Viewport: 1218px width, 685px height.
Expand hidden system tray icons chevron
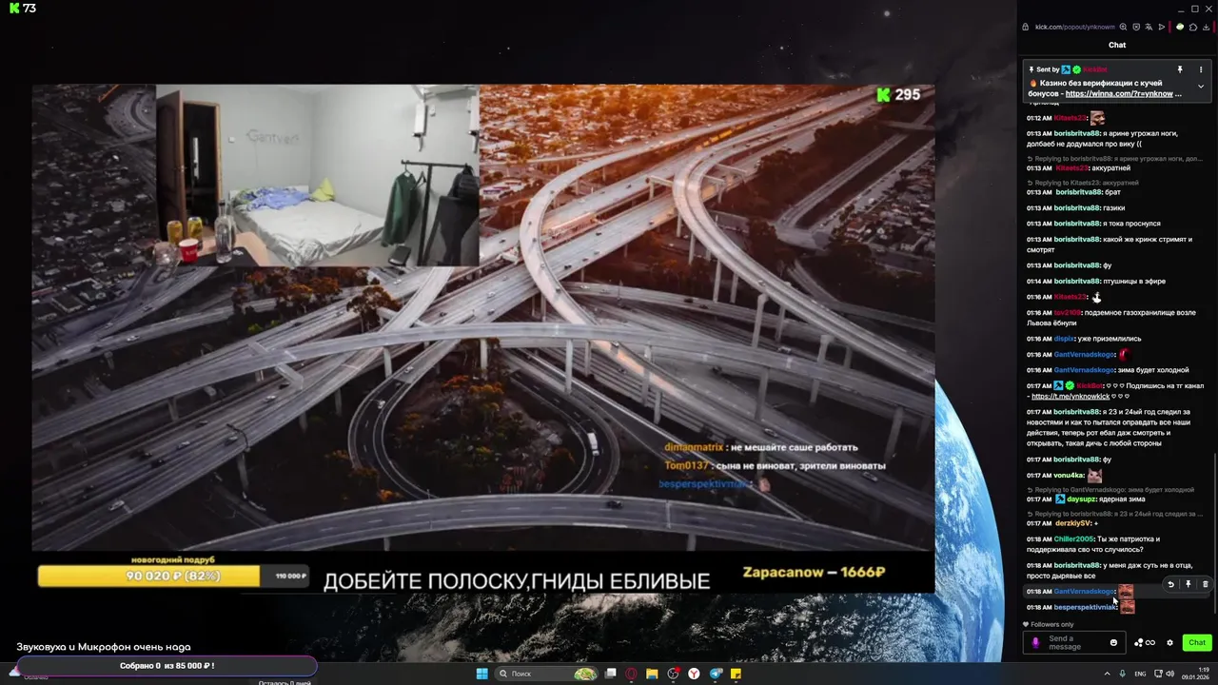pos(1107,674)
